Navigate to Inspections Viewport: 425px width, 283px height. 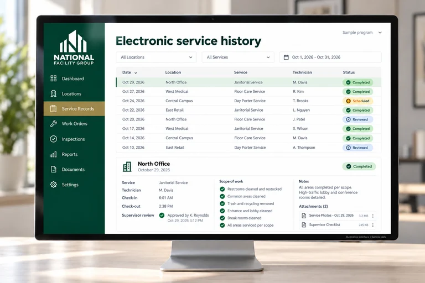pyautogui.click(x=74, y=139)
